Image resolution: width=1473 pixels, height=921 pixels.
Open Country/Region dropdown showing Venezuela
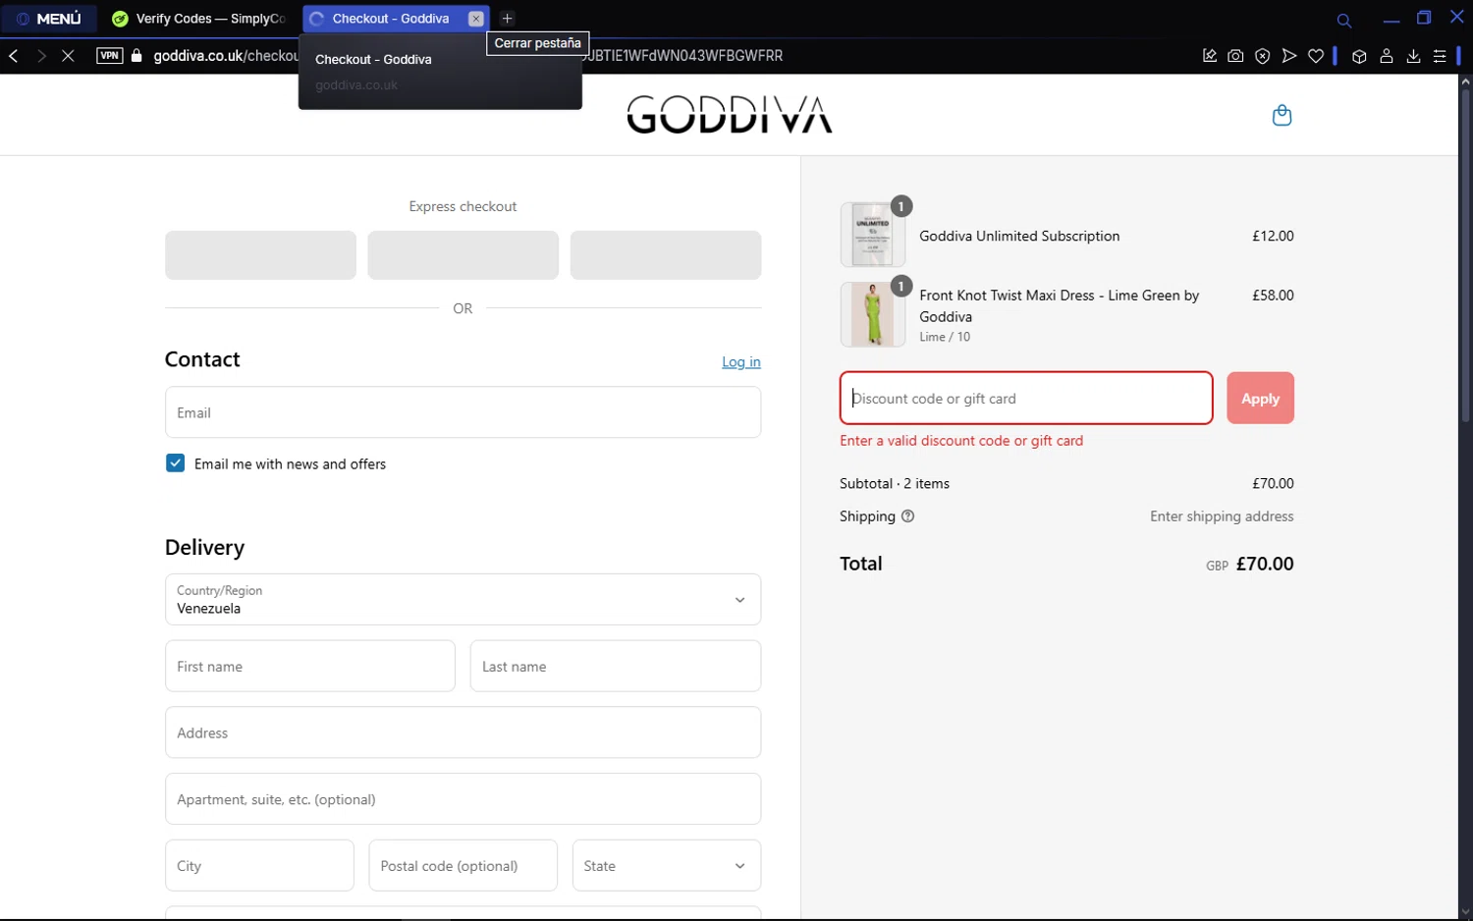(x=463, y=599)
